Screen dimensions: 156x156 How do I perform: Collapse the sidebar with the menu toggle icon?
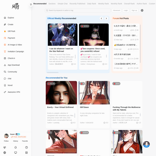click(x=31, y=4)
